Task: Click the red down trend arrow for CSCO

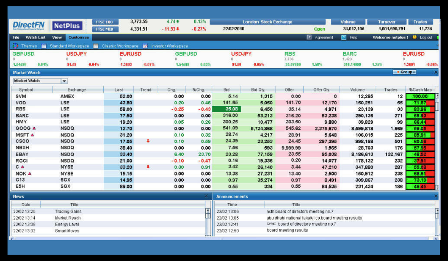Action: pos(148,141)
